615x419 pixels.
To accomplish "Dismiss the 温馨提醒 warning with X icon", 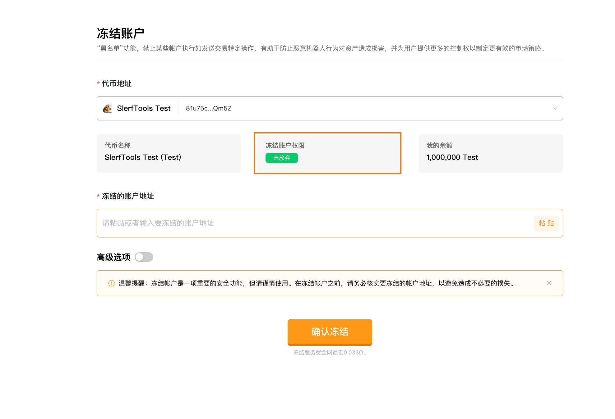I will 548,283.
